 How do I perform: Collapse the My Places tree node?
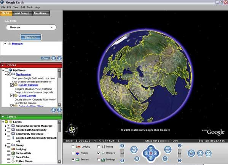[x=3, y=70]
